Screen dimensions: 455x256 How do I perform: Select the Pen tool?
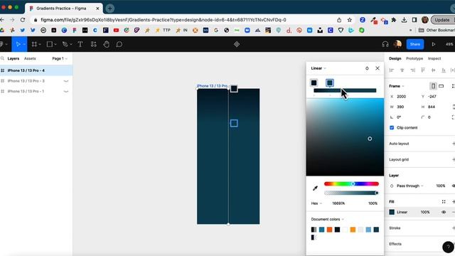click(x=65, y=44)
